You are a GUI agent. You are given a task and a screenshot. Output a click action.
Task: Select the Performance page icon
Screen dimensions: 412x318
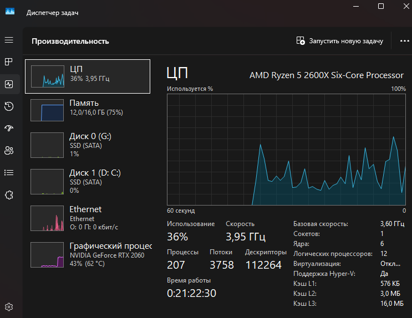pyautogui.click(x=9, y=84)
